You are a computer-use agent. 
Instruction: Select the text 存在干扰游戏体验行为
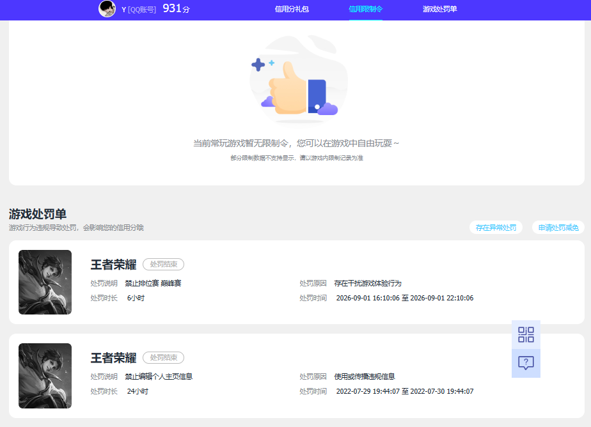(x=368, y=283)
